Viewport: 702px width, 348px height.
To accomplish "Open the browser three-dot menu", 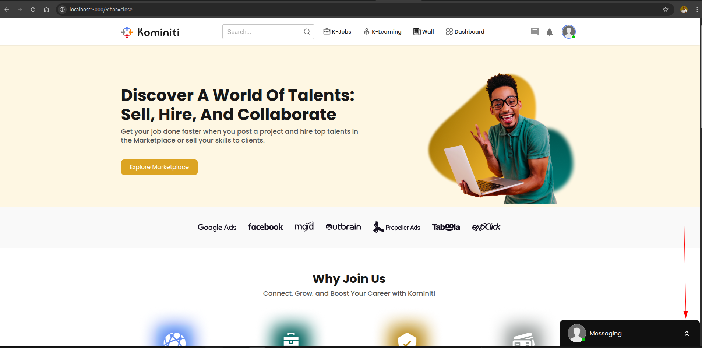I will (697, 10).
